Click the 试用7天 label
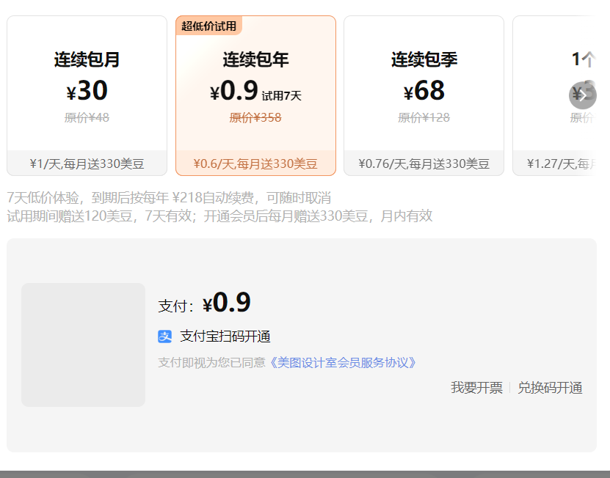This screenshot has height=478, width=610. coord(282,95)
